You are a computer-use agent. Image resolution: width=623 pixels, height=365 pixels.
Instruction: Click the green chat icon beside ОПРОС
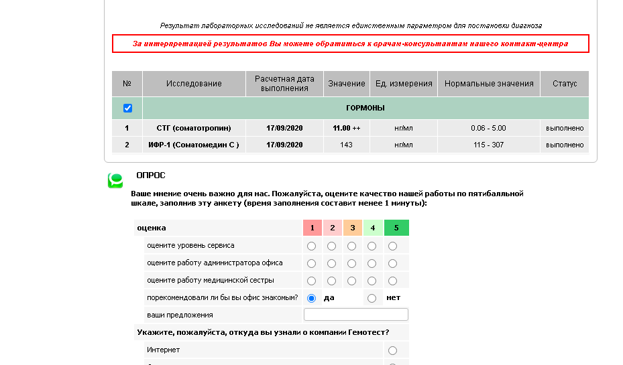click(x=115, y=180)
